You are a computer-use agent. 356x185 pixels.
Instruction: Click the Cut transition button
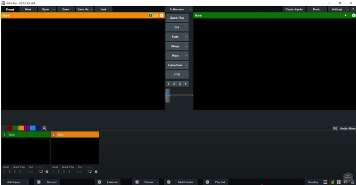coord(177,27)
